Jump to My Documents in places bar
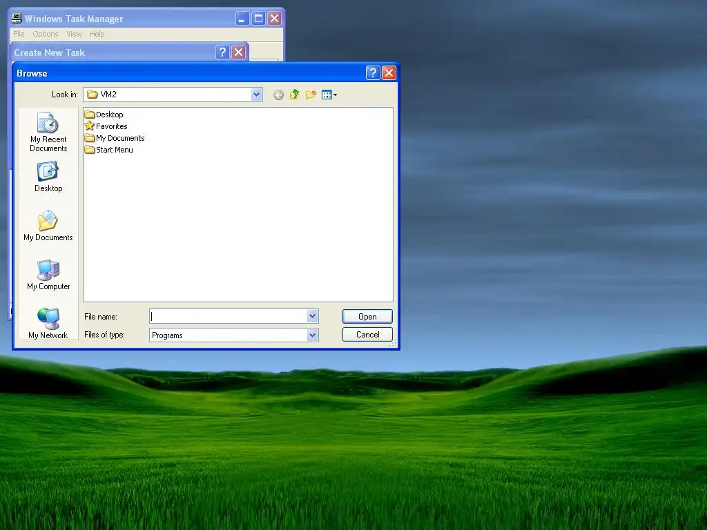Image resolution: width=707 pixels, height=530 pixels. (48, 226)
